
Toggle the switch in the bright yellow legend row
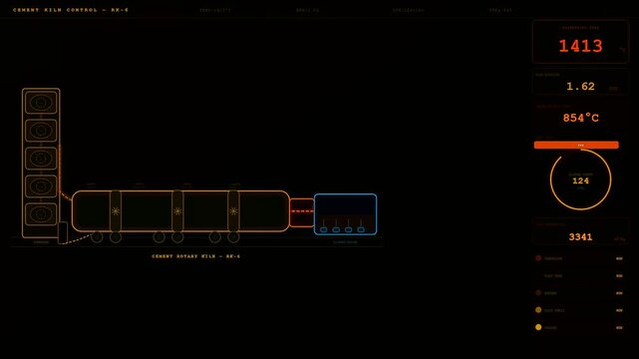tap(619, 328)
